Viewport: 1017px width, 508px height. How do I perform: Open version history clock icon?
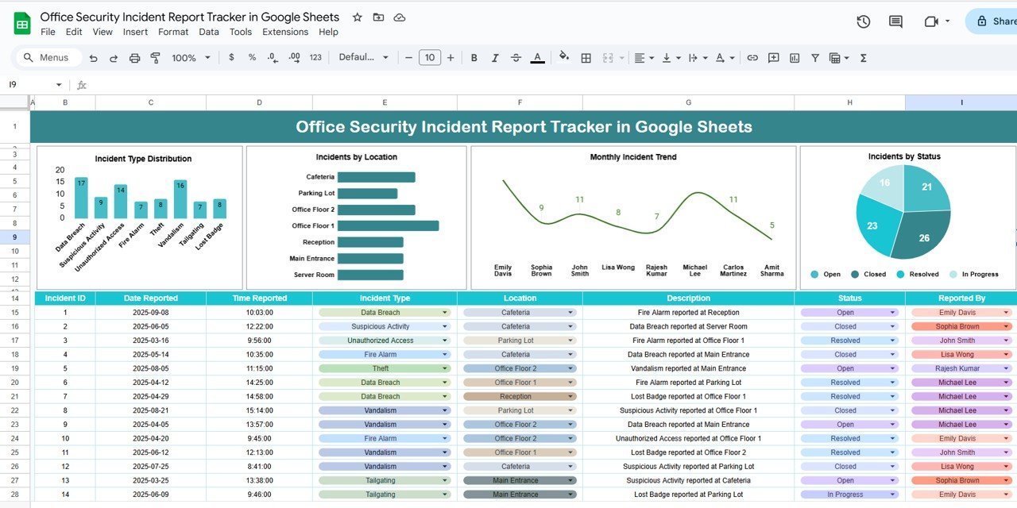click(864, 21)
